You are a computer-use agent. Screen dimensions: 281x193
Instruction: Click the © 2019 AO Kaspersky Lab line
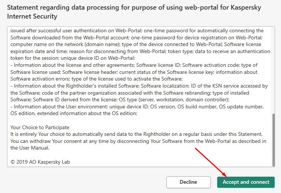pyautogui.click(x=40, y=162)
